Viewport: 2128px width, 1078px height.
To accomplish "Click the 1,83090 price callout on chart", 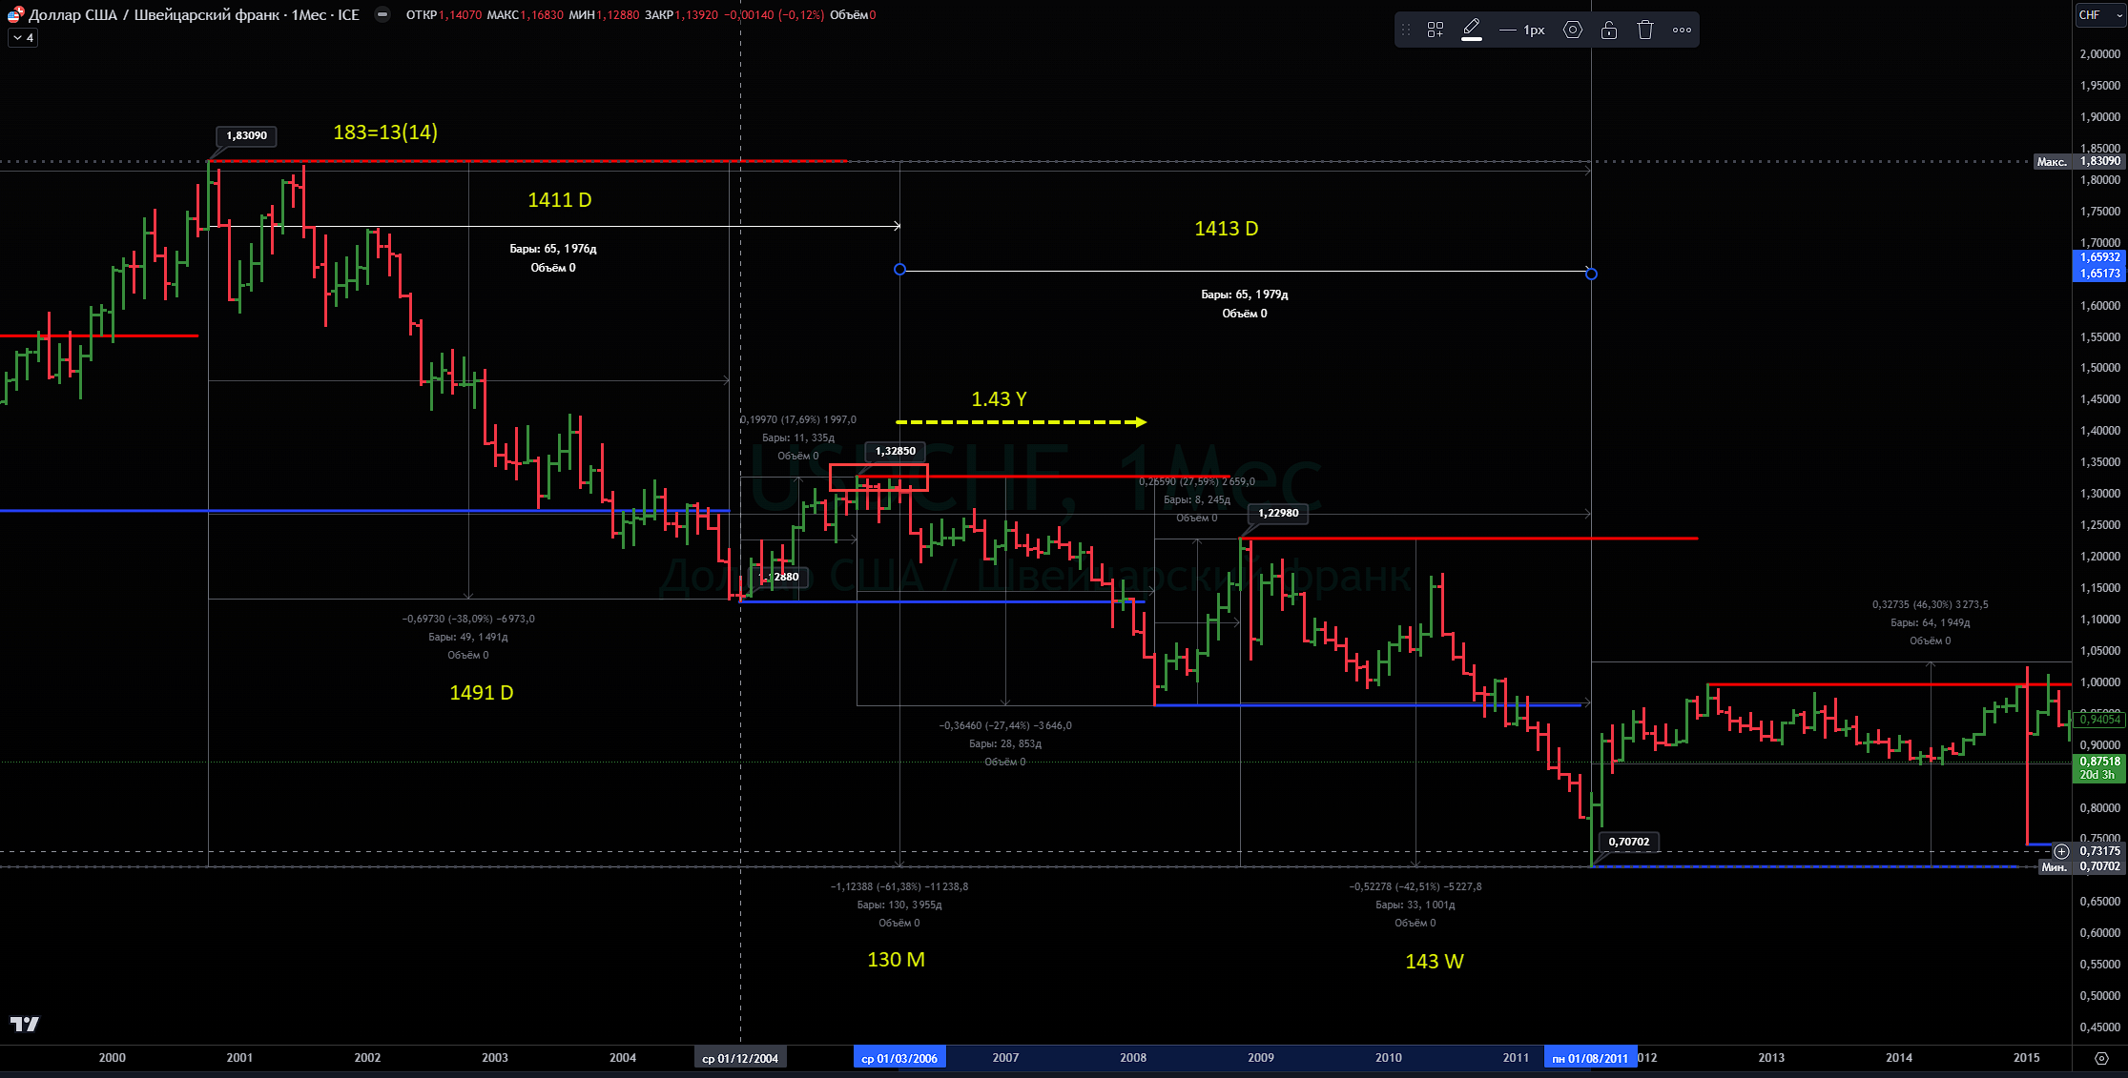I will [247, 135].
